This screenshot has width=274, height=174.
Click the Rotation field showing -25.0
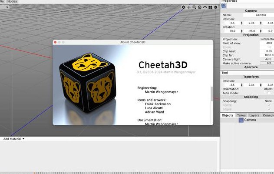pyautogui.click(x=251, y=31)
